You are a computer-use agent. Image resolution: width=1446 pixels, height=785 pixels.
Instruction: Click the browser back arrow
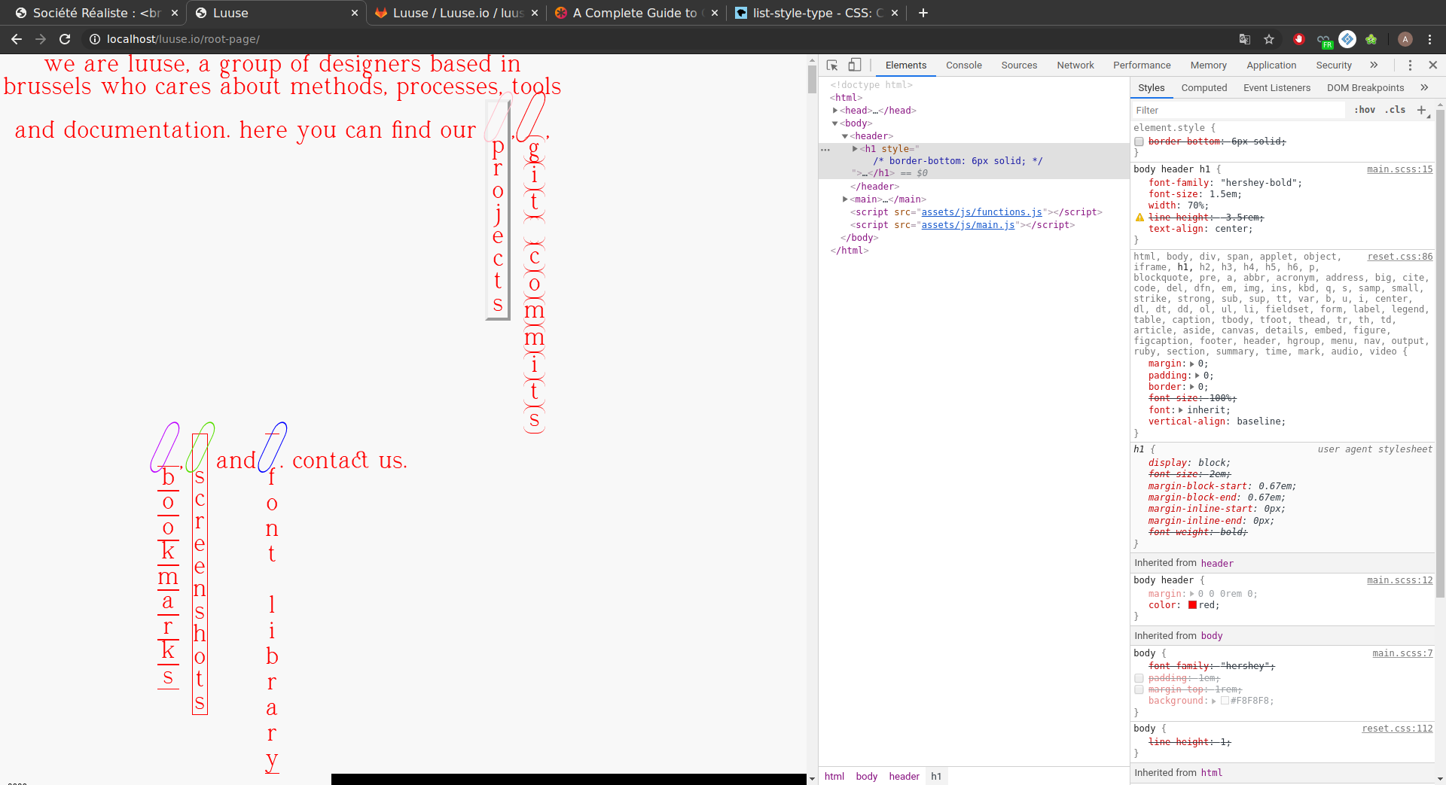coord(17,39)
